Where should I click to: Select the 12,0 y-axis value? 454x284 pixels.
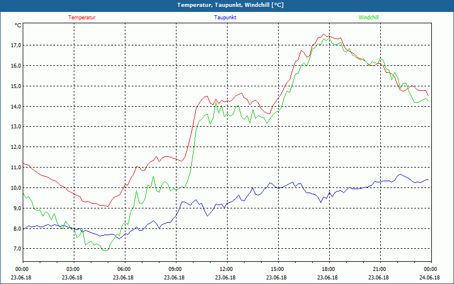tap(16, 147)
